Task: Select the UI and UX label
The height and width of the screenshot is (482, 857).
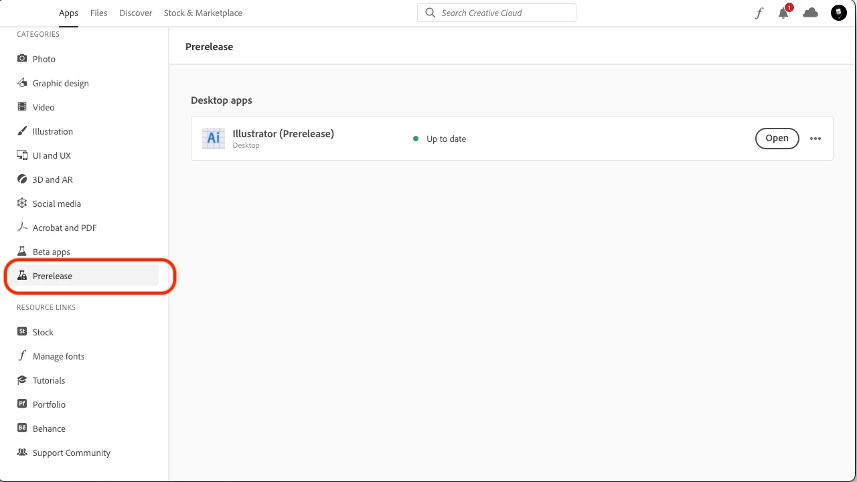Action: (52, 155)
